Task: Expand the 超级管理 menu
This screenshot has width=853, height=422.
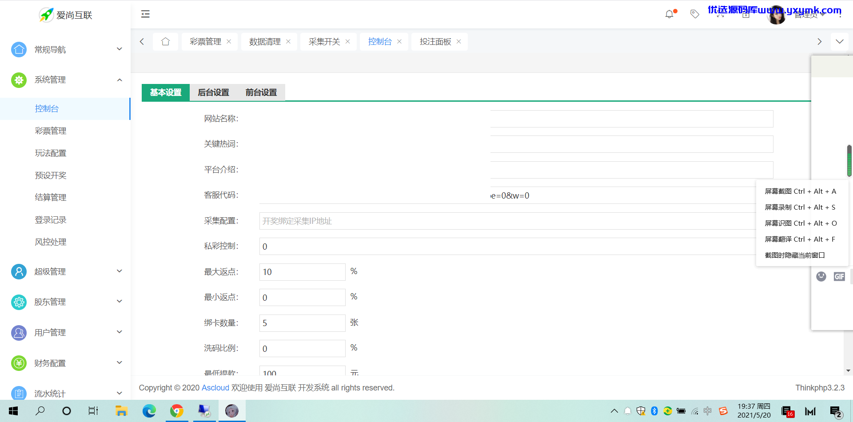Action: [x=119, y=271]
